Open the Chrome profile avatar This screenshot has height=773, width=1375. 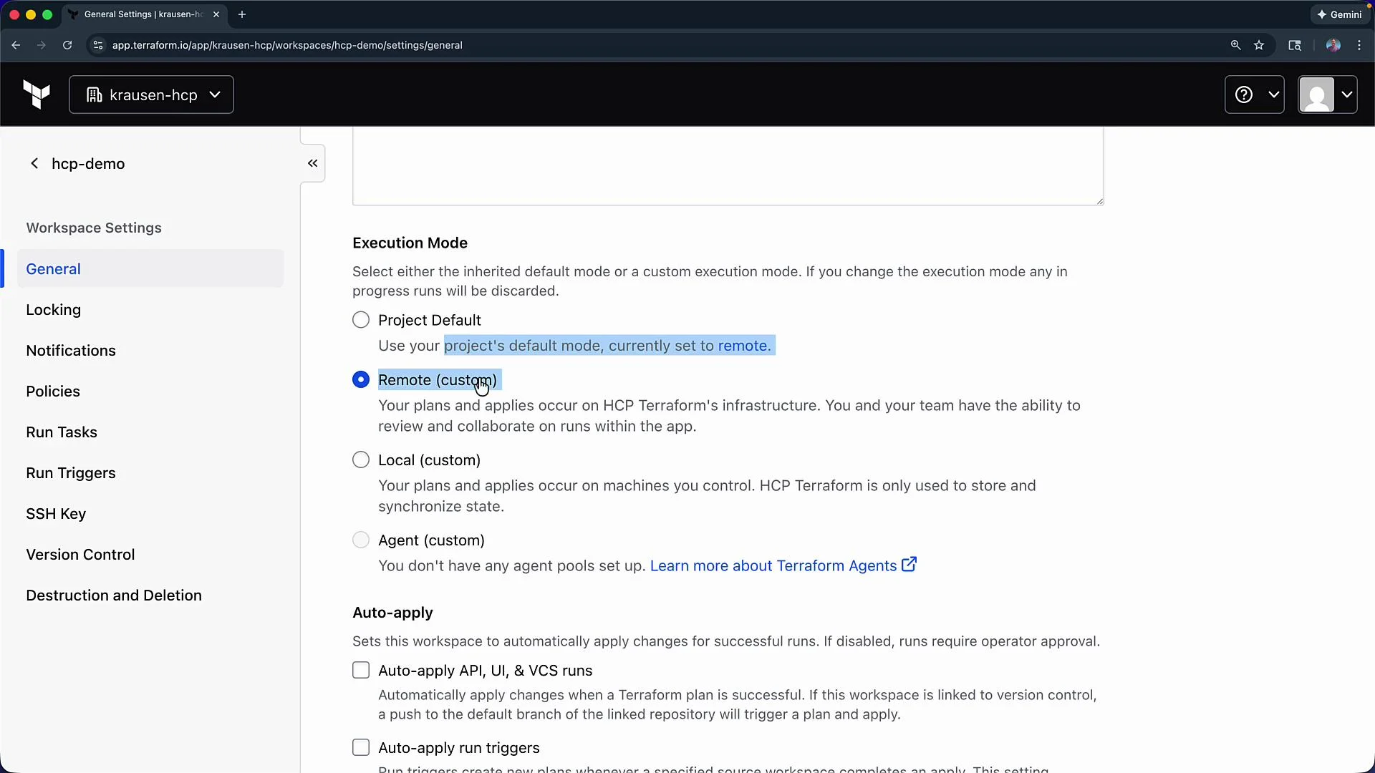click(1333, 45)
